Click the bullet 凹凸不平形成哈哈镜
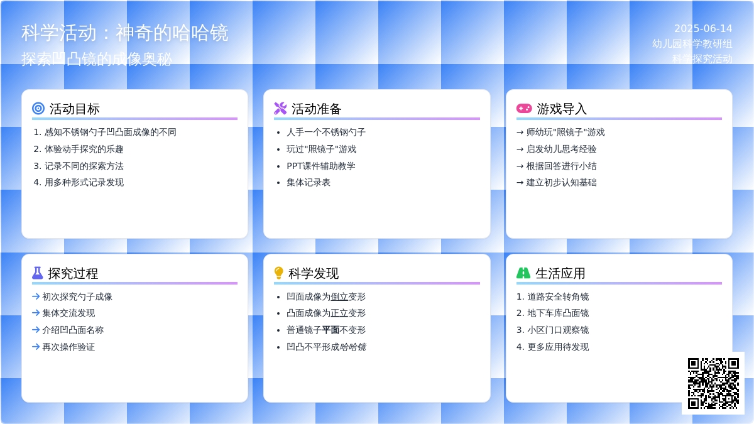The height and width of the screenshot is (424, 754). pyautogui.click(x=326, y=347)
